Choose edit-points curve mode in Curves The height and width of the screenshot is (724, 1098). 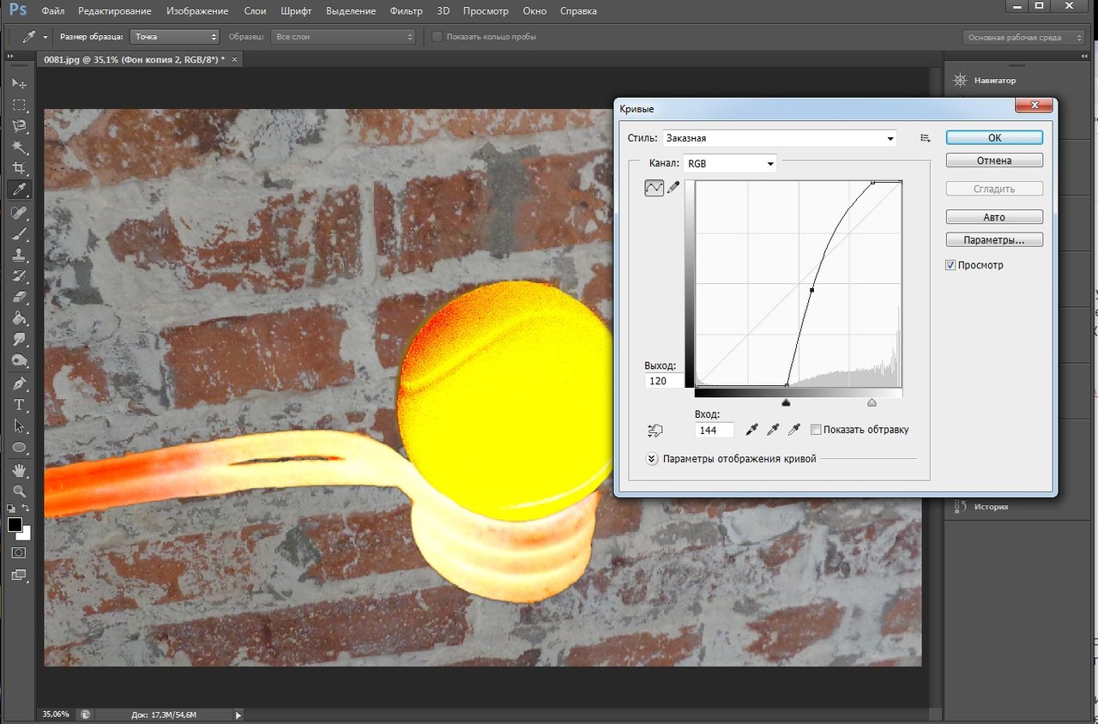[x=654, y=188]
